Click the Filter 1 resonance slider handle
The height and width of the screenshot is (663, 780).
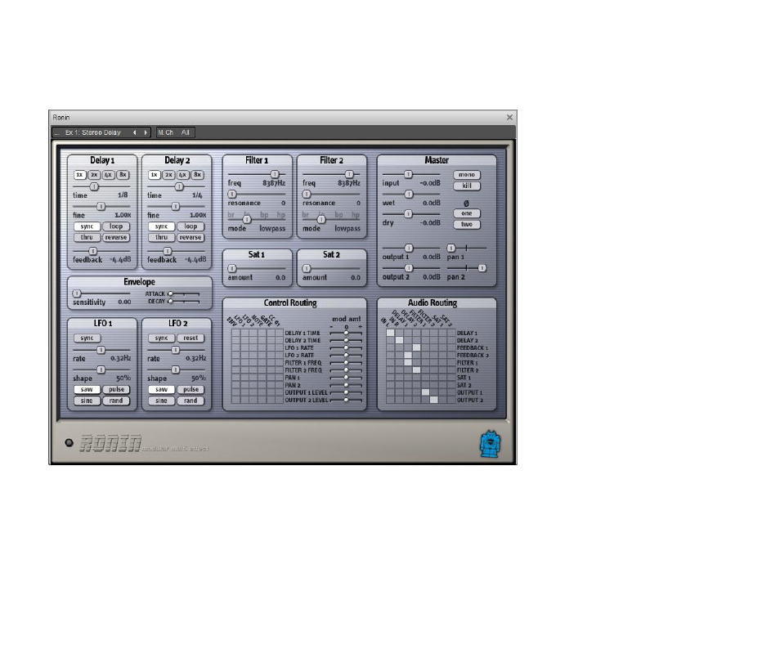[232, 194]
